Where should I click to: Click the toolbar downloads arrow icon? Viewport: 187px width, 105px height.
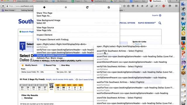click(138, 6)
